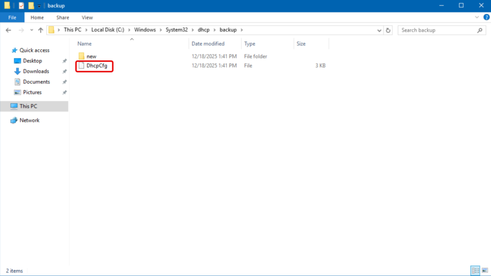The height and width of the screenshot is (276, 491).
Task: Maximize the backup window
Action: (461, 6)
